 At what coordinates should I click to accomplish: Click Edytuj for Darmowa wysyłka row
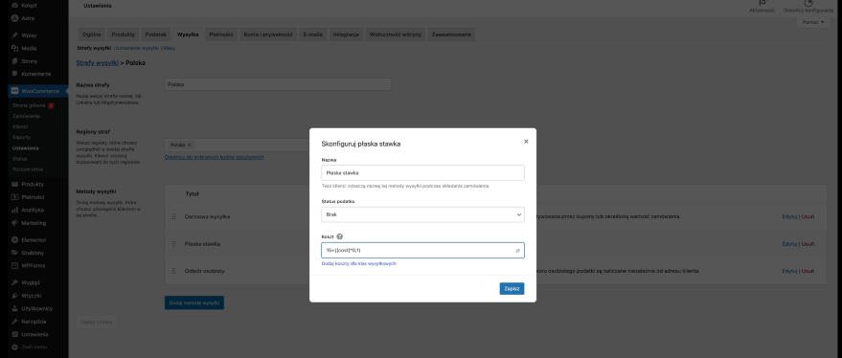tap(789, 217)
